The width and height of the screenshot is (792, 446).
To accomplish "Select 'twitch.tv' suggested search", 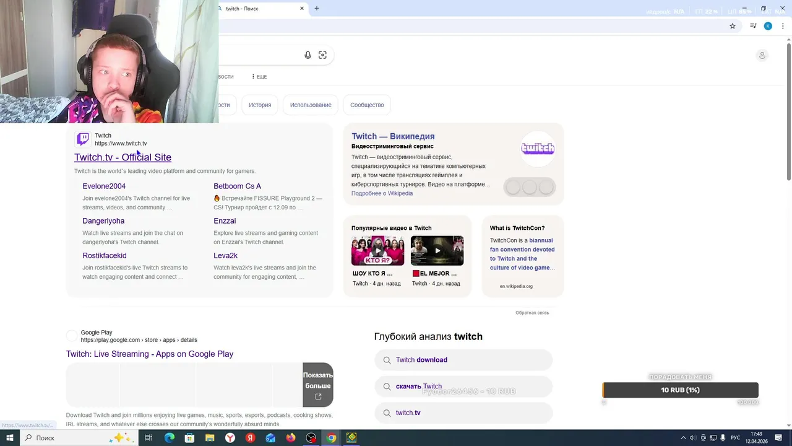I will click(463, 413).
